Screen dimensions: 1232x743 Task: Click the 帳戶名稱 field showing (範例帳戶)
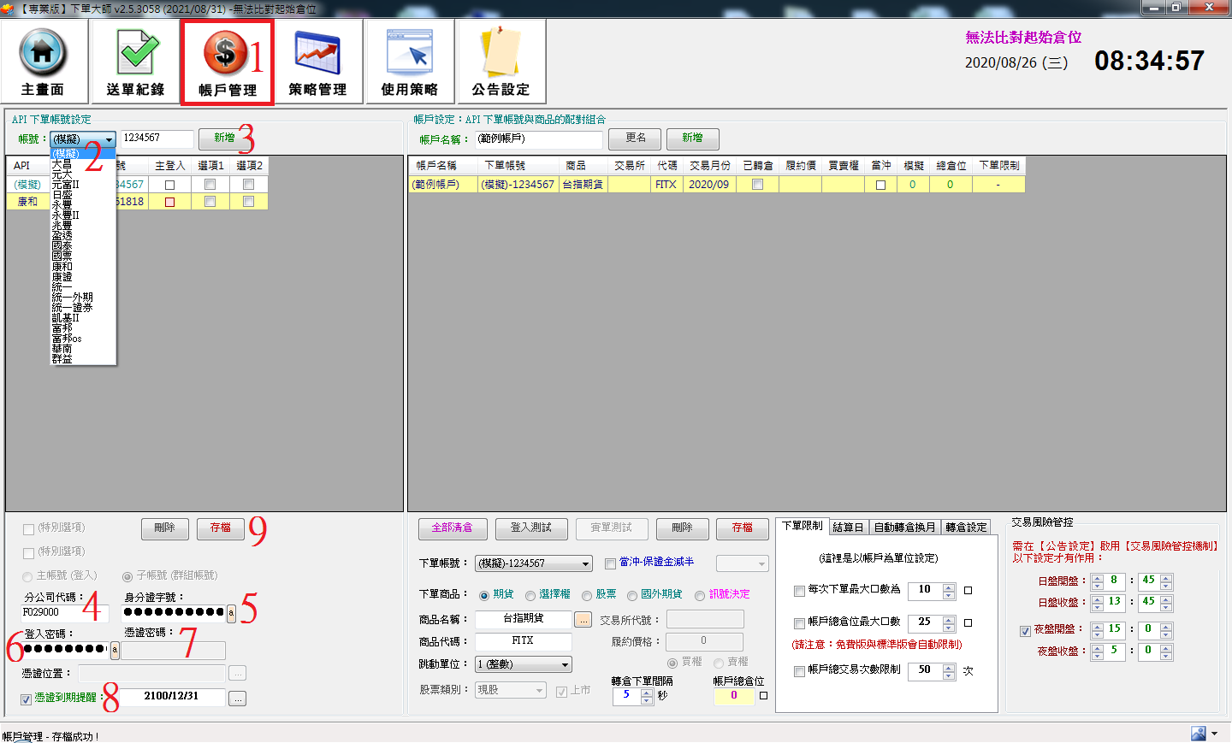point(539,139)
